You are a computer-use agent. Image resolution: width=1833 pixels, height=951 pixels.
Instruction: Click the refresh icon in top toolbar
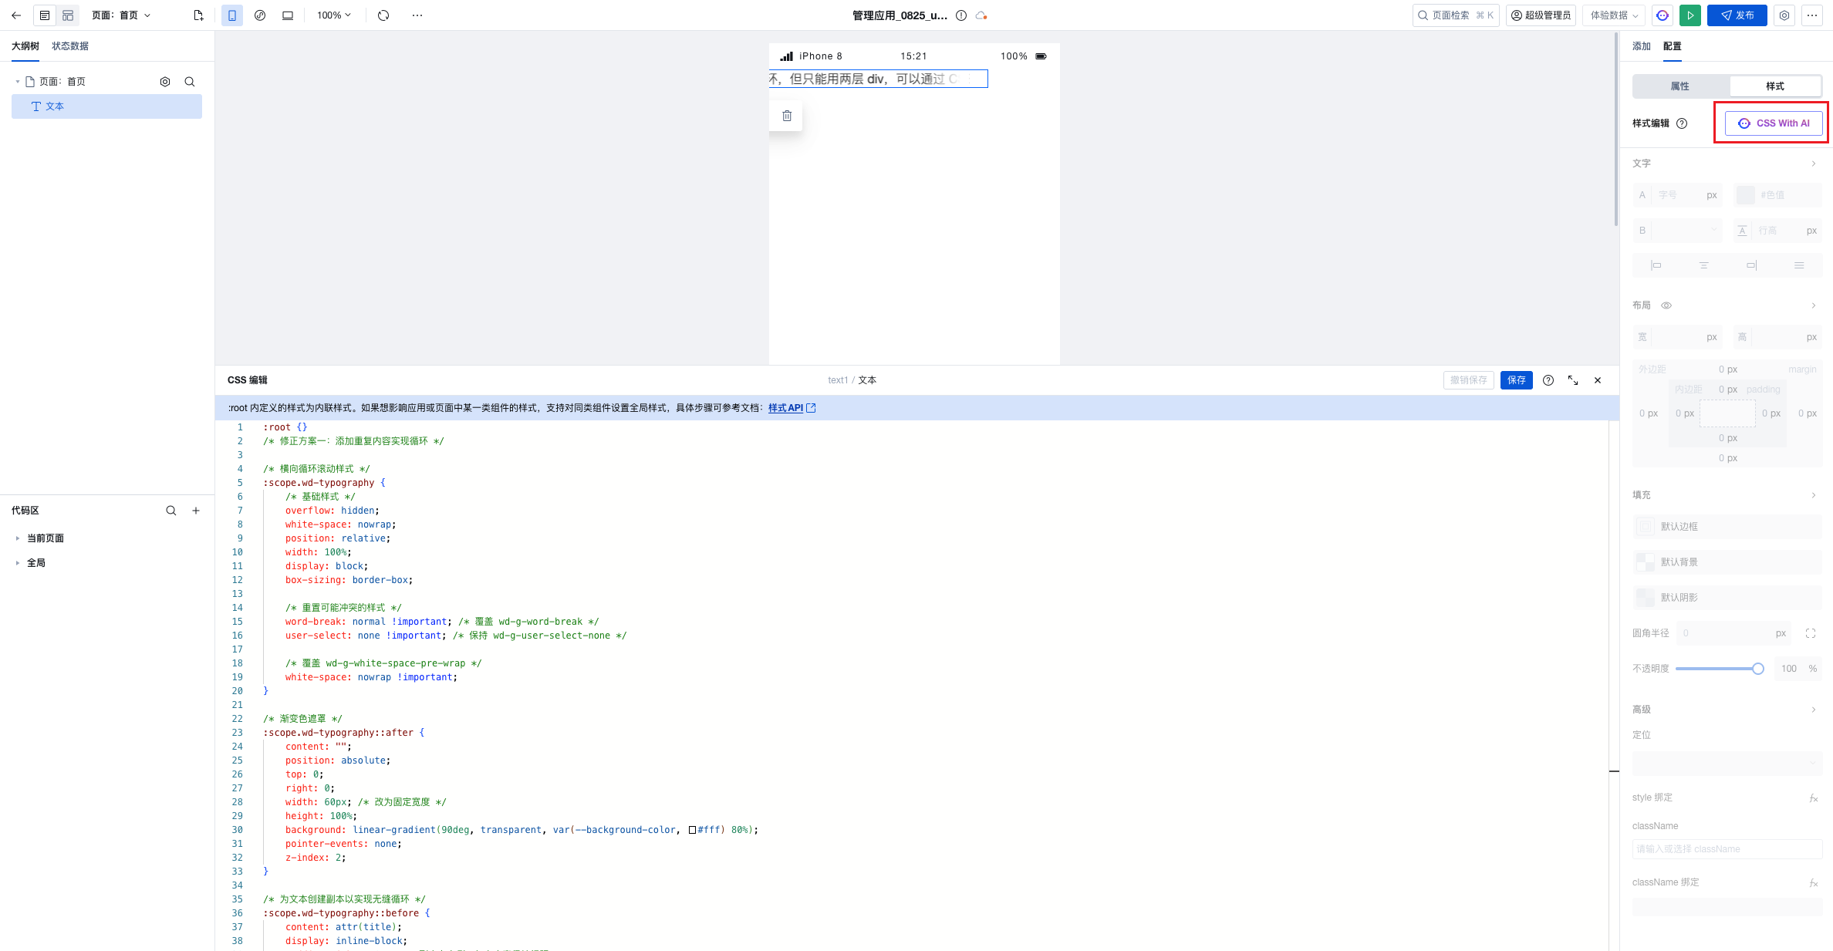point(383,15)
